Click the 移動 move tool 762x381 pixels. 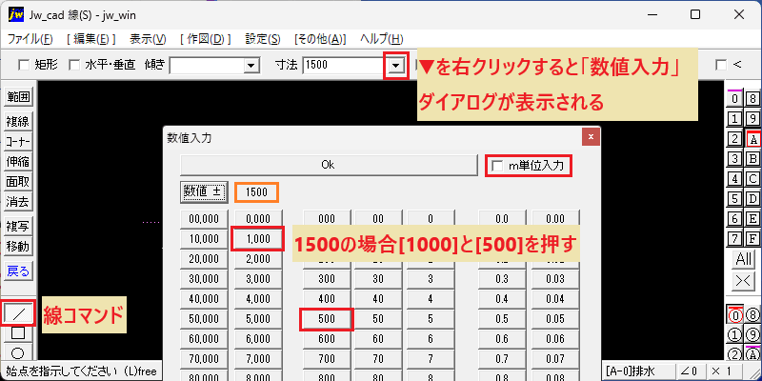(18, 246)
